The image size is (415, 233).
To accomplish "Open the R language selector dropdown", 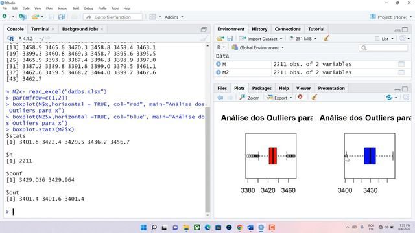I will (x=220, y=47).
